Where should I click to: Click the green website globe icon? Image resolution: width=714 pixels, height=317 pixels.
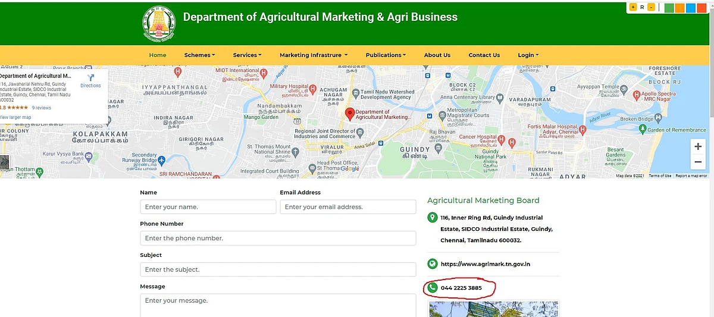[433, 263]
